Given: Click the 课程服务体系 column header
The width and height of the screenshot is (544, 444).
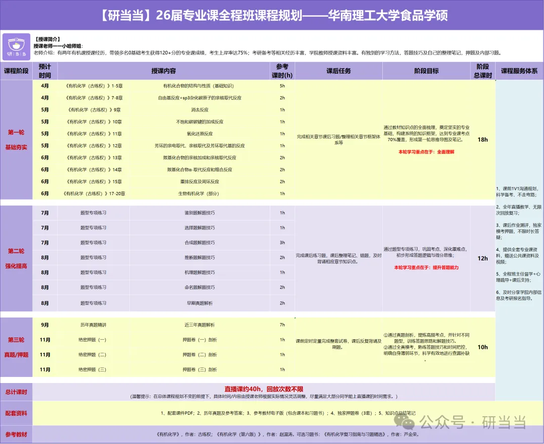Looking at the screenshot, I should click(519, 71).
